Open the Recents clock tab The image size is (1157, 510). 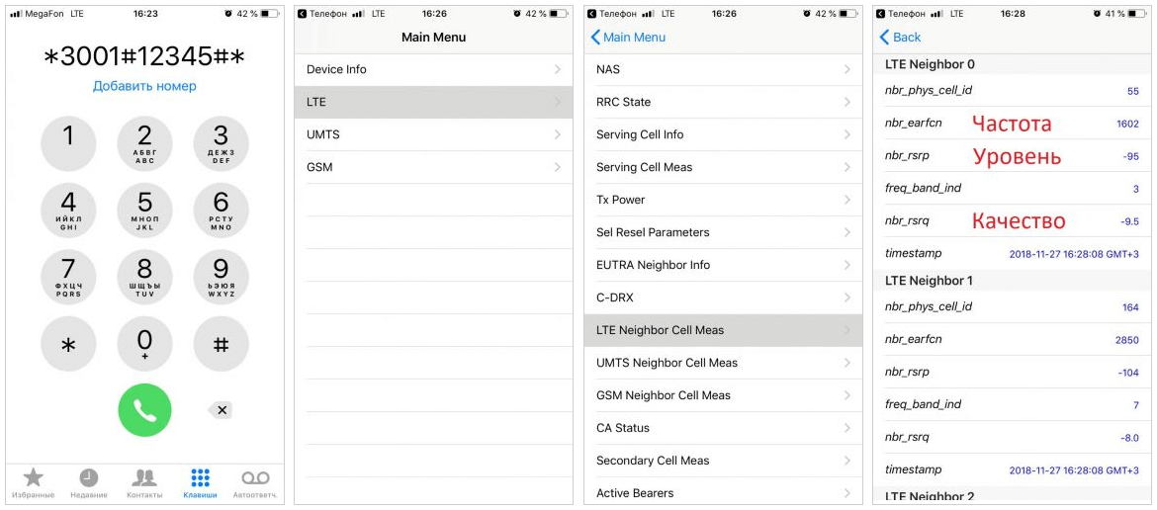click(x=89, y=478)
